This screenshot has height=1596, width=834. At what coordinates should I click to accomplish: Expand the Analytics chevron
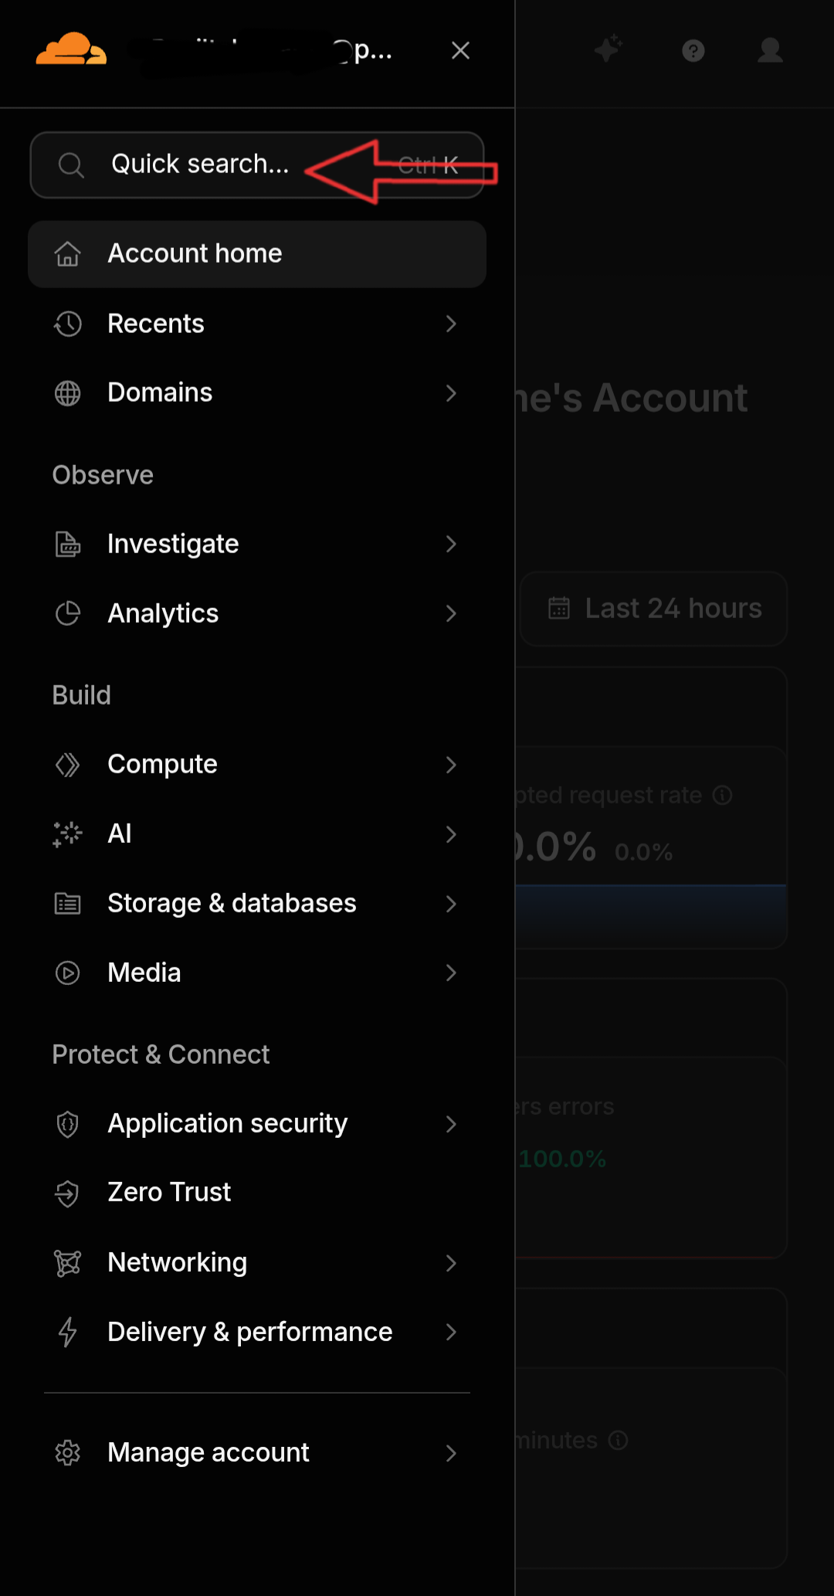coord(452,613)
